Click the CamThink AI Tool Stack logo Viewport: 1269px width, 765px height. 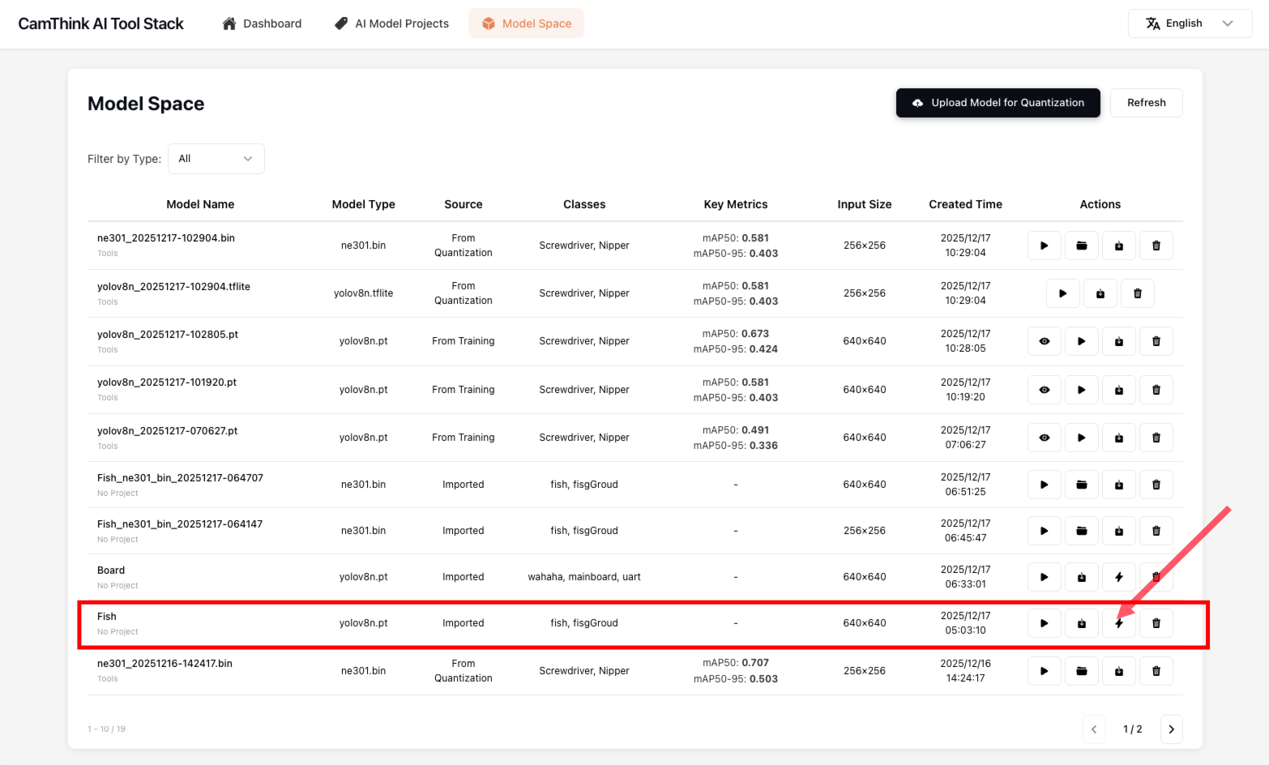(101, 24)
